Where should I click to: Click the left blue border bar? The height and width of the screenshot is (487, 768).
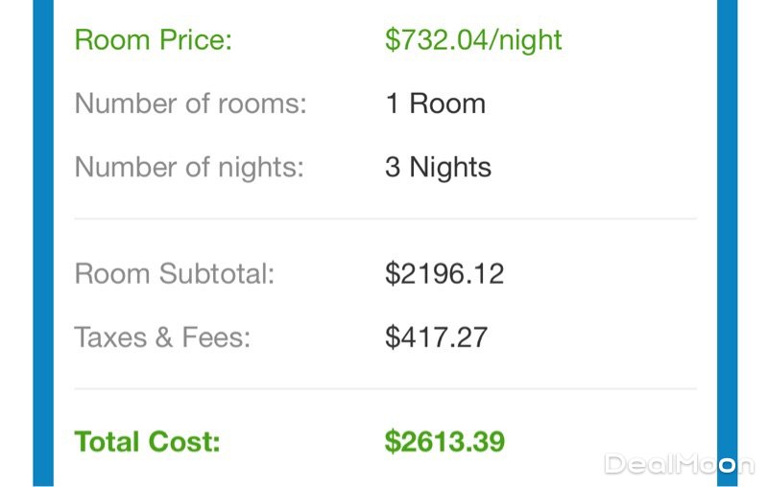(44, 240)
